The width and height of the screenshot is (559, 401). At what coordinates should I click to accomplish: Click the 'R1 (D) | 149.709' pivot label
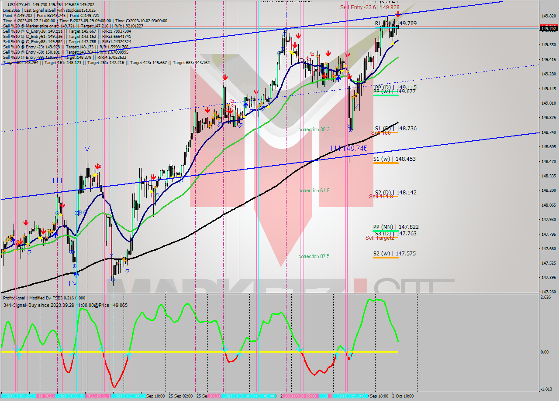(396, 24)
